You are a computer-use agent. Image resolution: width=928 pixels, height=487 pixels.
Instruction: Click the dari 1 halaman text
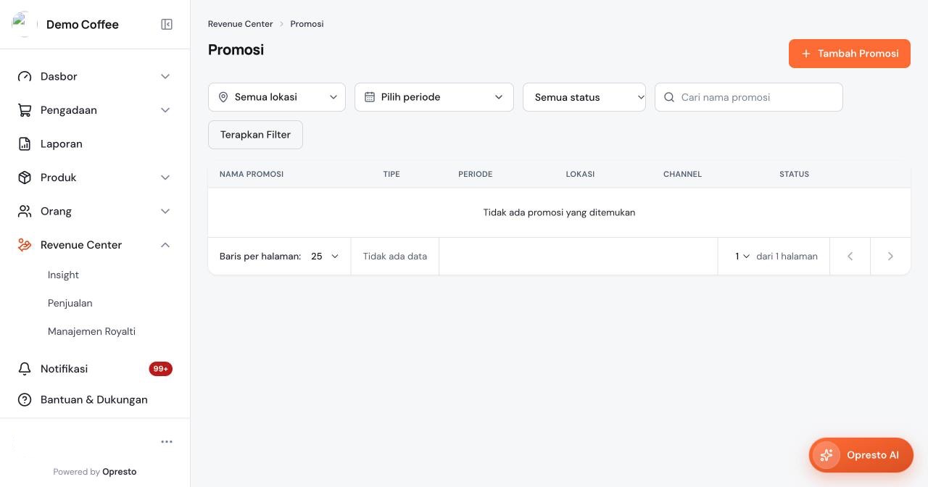click(787, 256)
